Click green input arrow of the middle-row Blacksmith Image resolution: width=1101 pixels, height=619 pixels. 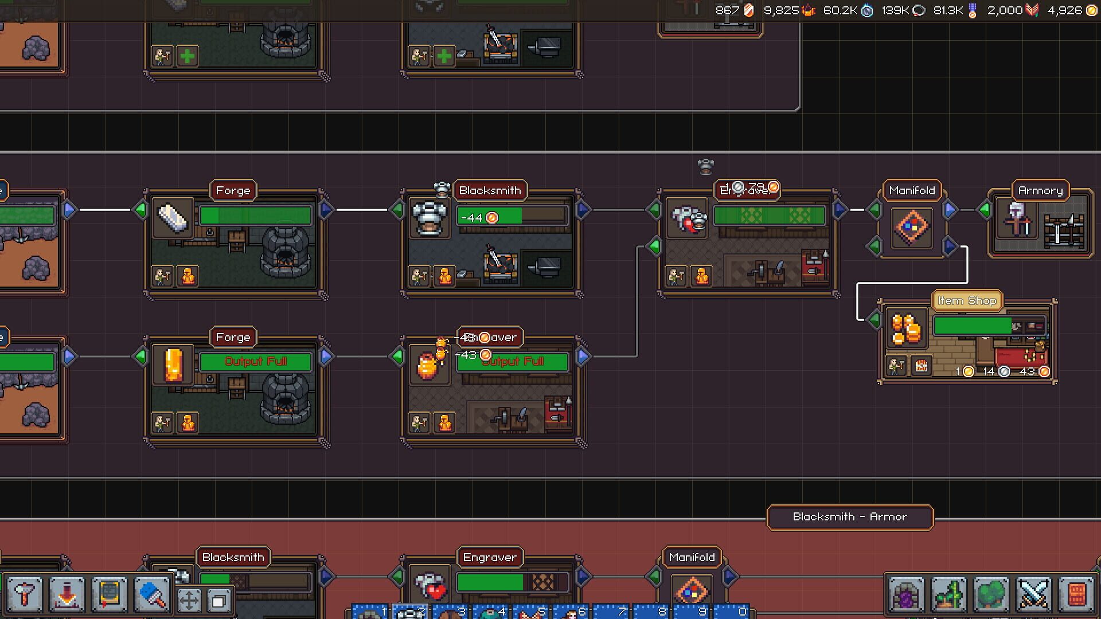click(397, 210)
